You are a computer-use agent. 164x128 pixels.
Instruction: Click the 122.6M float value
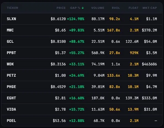click(132, 41)
